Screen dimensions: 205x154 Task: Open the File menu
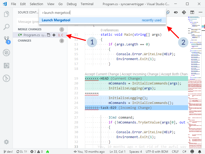(14, 4)
